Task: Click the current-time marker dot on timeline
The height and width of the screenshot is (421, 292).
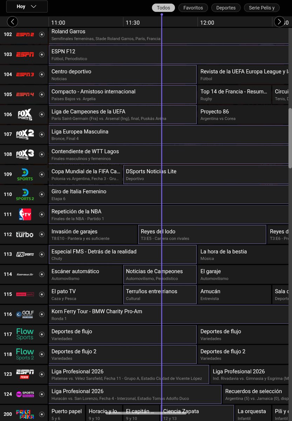Action: click(162, 14)
